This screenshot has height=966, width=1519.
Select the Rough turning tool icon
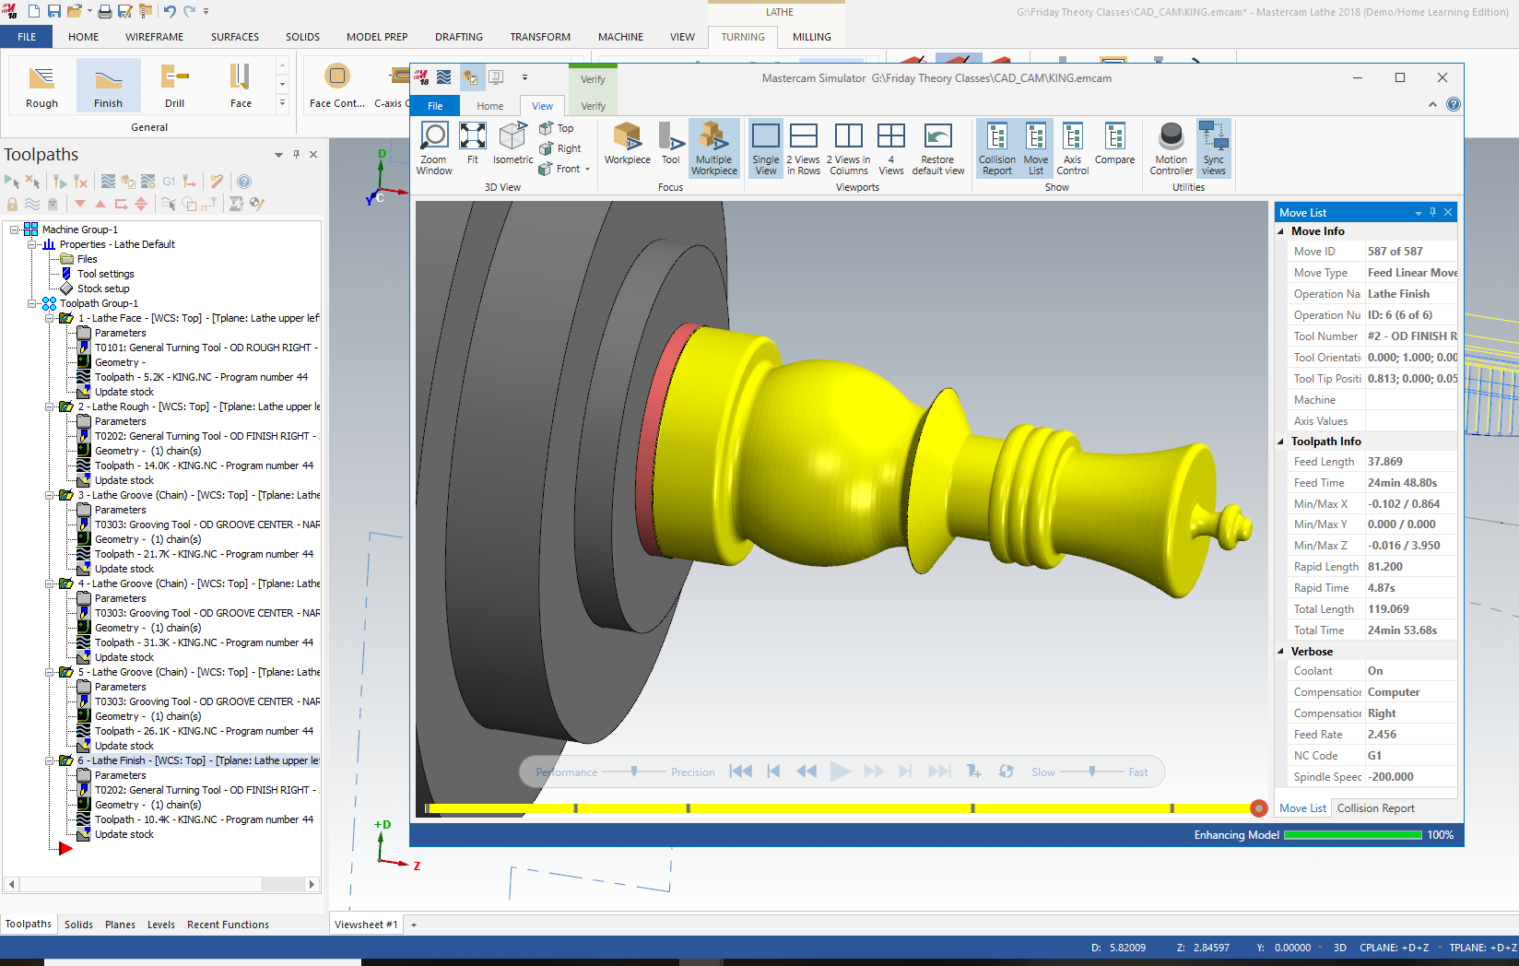click(41, 85)
